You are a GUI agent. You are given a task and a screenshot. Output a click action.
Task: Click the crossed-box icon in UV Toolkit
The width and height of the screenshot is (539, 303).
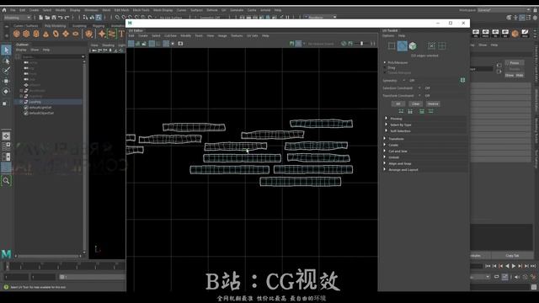(431, 45)
